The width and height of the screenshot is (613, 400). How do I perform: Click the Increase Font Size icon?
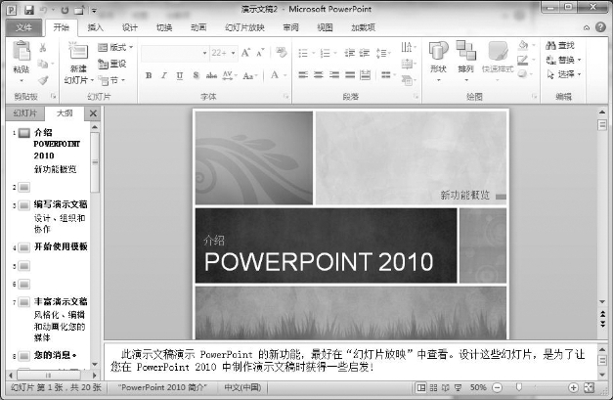click(246, 53)
